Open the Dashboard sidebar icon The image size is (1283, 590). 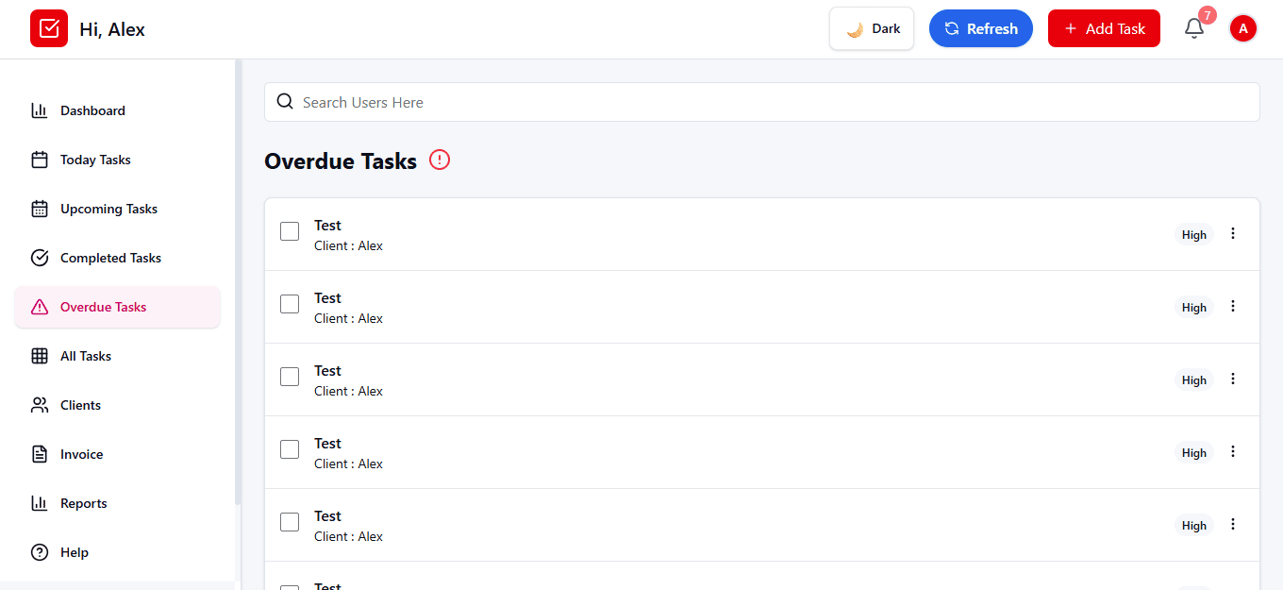[x=39, y=110]
